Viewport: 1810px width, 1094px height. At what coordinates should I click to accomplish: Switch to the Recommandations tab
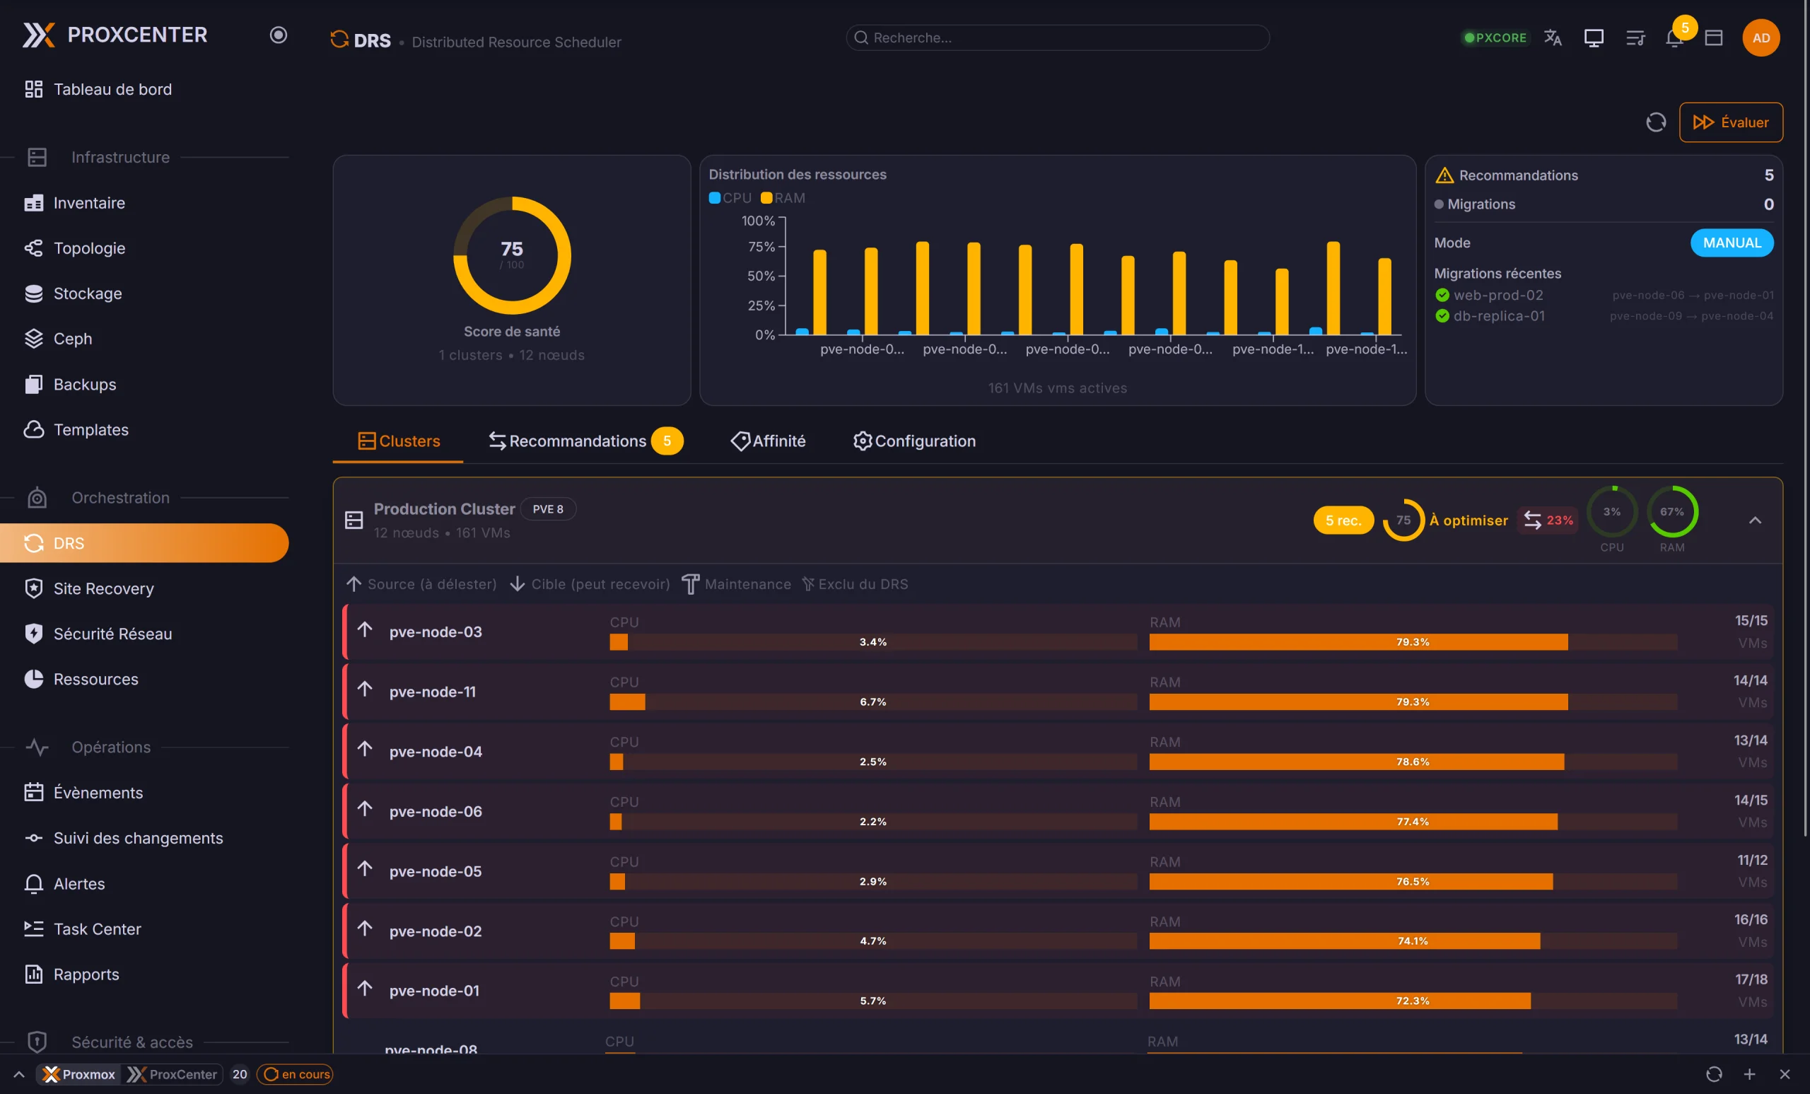coord(578,441)
